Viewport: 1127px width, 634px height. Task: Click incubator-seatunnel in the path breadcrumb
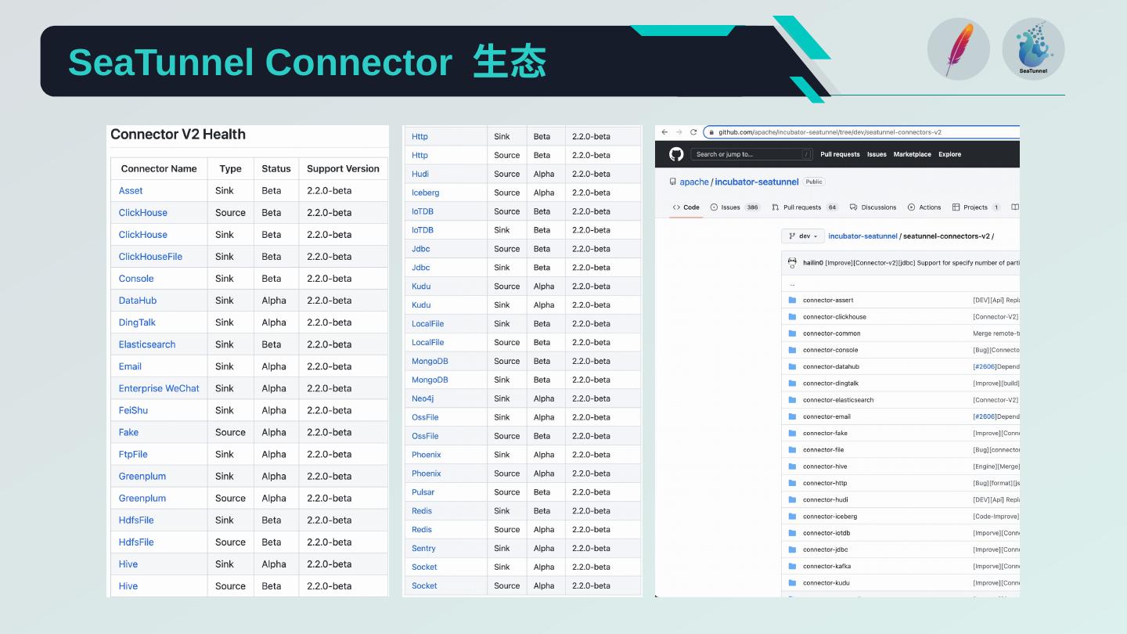(862, 236)
